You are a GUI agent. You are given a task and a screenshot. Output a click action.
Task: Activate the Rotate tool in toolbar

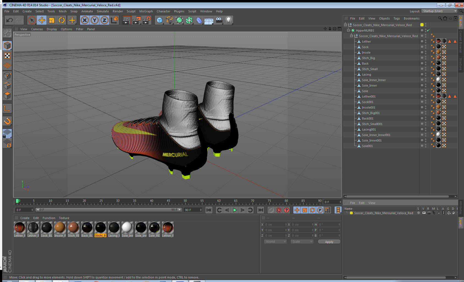(62, 20)
